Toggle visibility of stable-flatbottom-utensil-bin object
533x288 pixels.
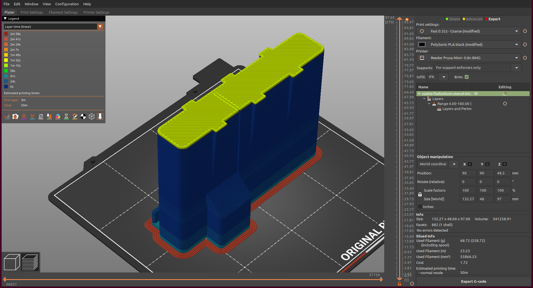pos(476,94)
